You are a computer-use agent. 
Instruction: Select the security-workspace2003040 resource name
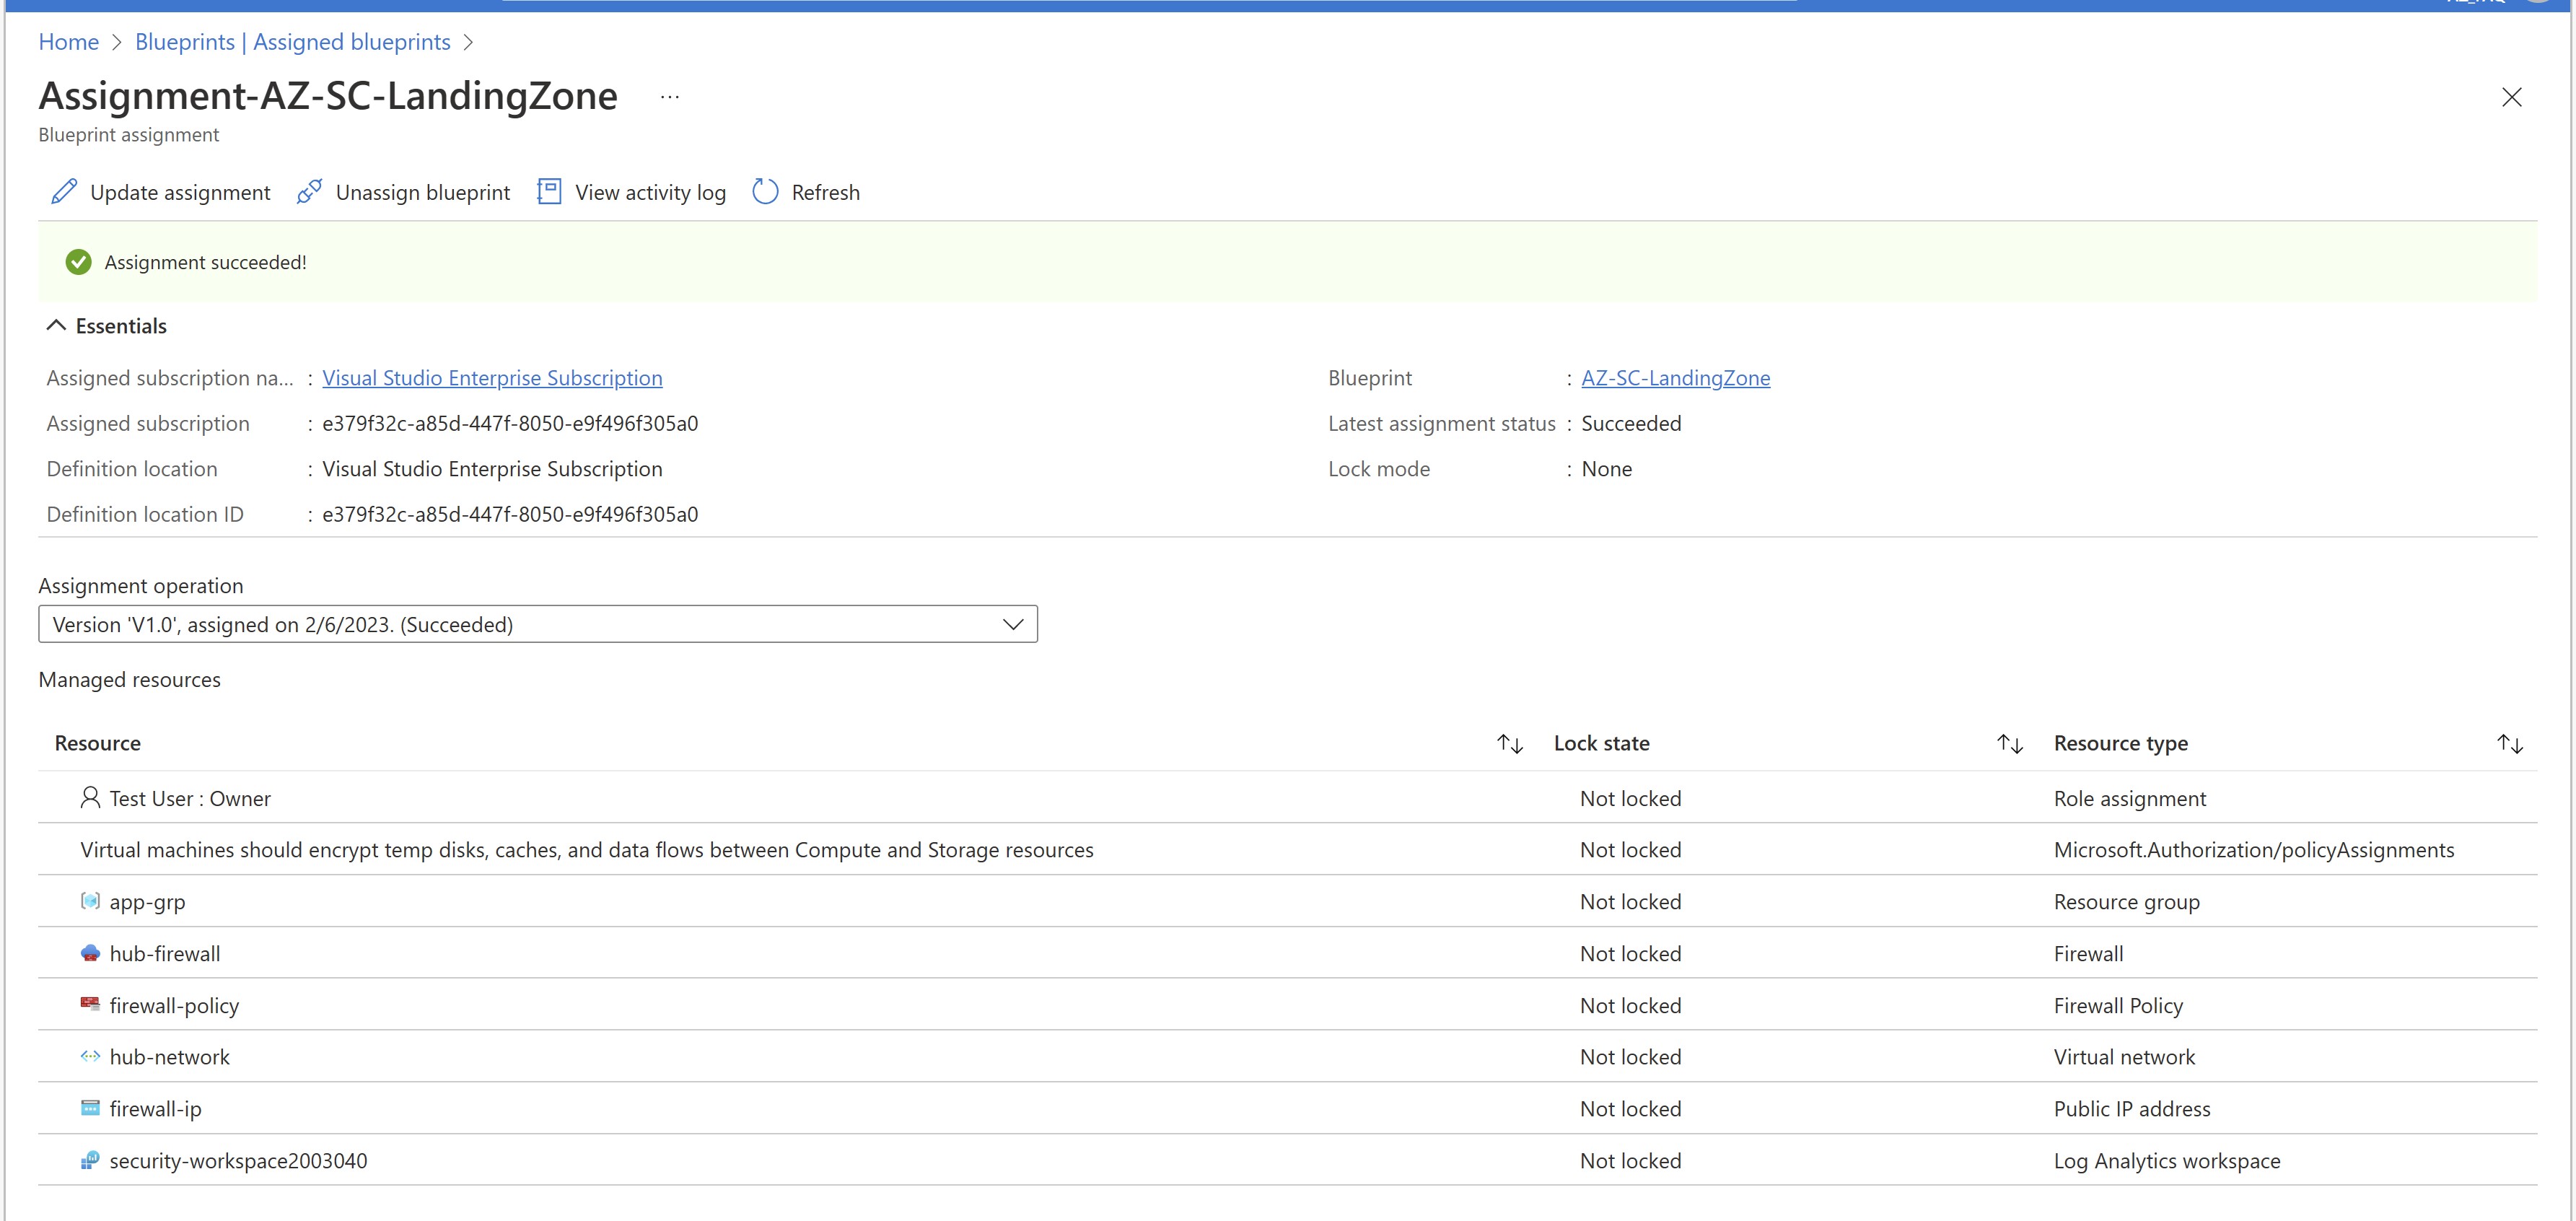[238, 1160]
